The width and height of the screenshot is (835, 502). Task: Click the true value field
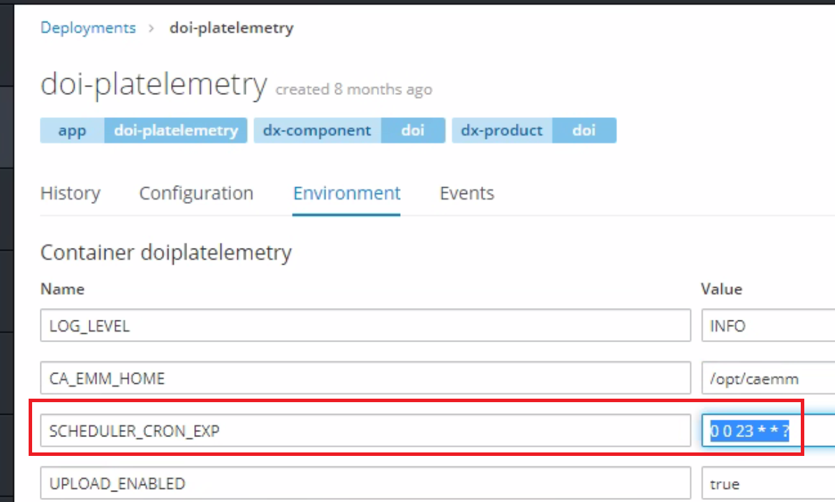(769, 483)
